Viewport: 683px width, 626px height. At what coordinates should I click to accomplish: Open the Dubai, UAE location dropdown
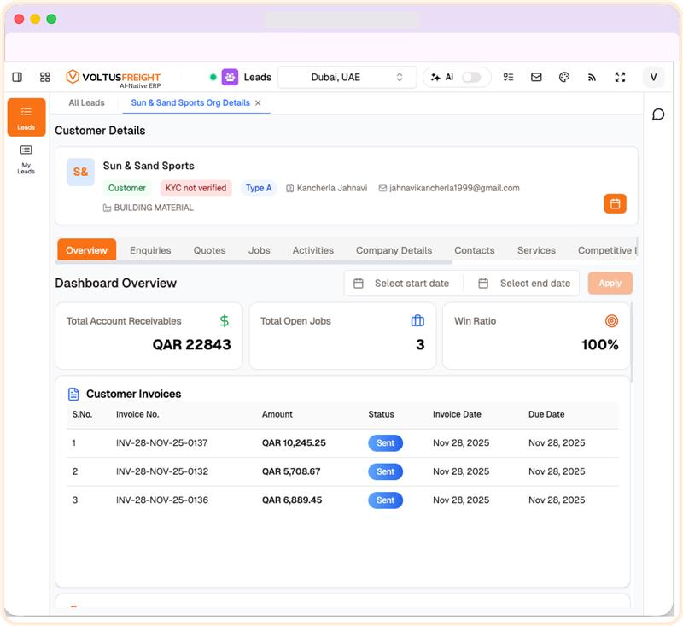(347, 77)
